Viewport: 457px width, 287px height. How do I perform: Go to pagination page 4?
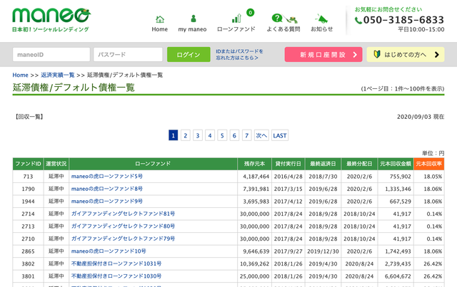(x=210, y=135)
